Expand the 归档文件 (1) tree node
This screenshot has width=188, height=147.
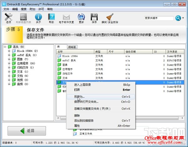9,67
